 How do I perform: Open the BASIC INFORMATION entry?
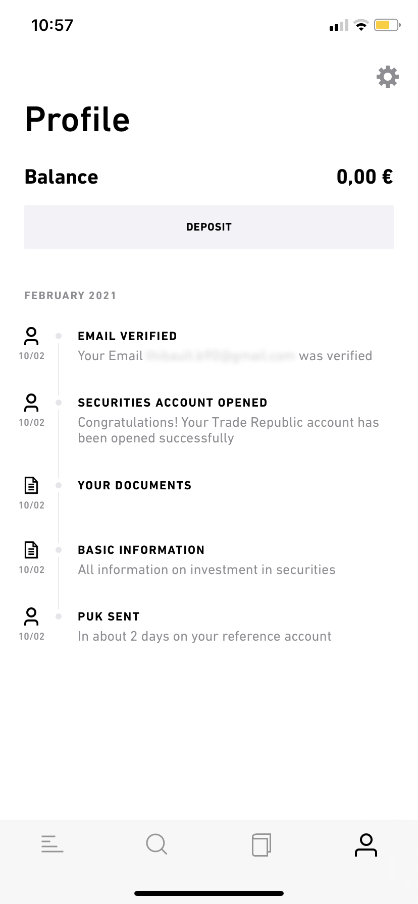click(141, 550)
